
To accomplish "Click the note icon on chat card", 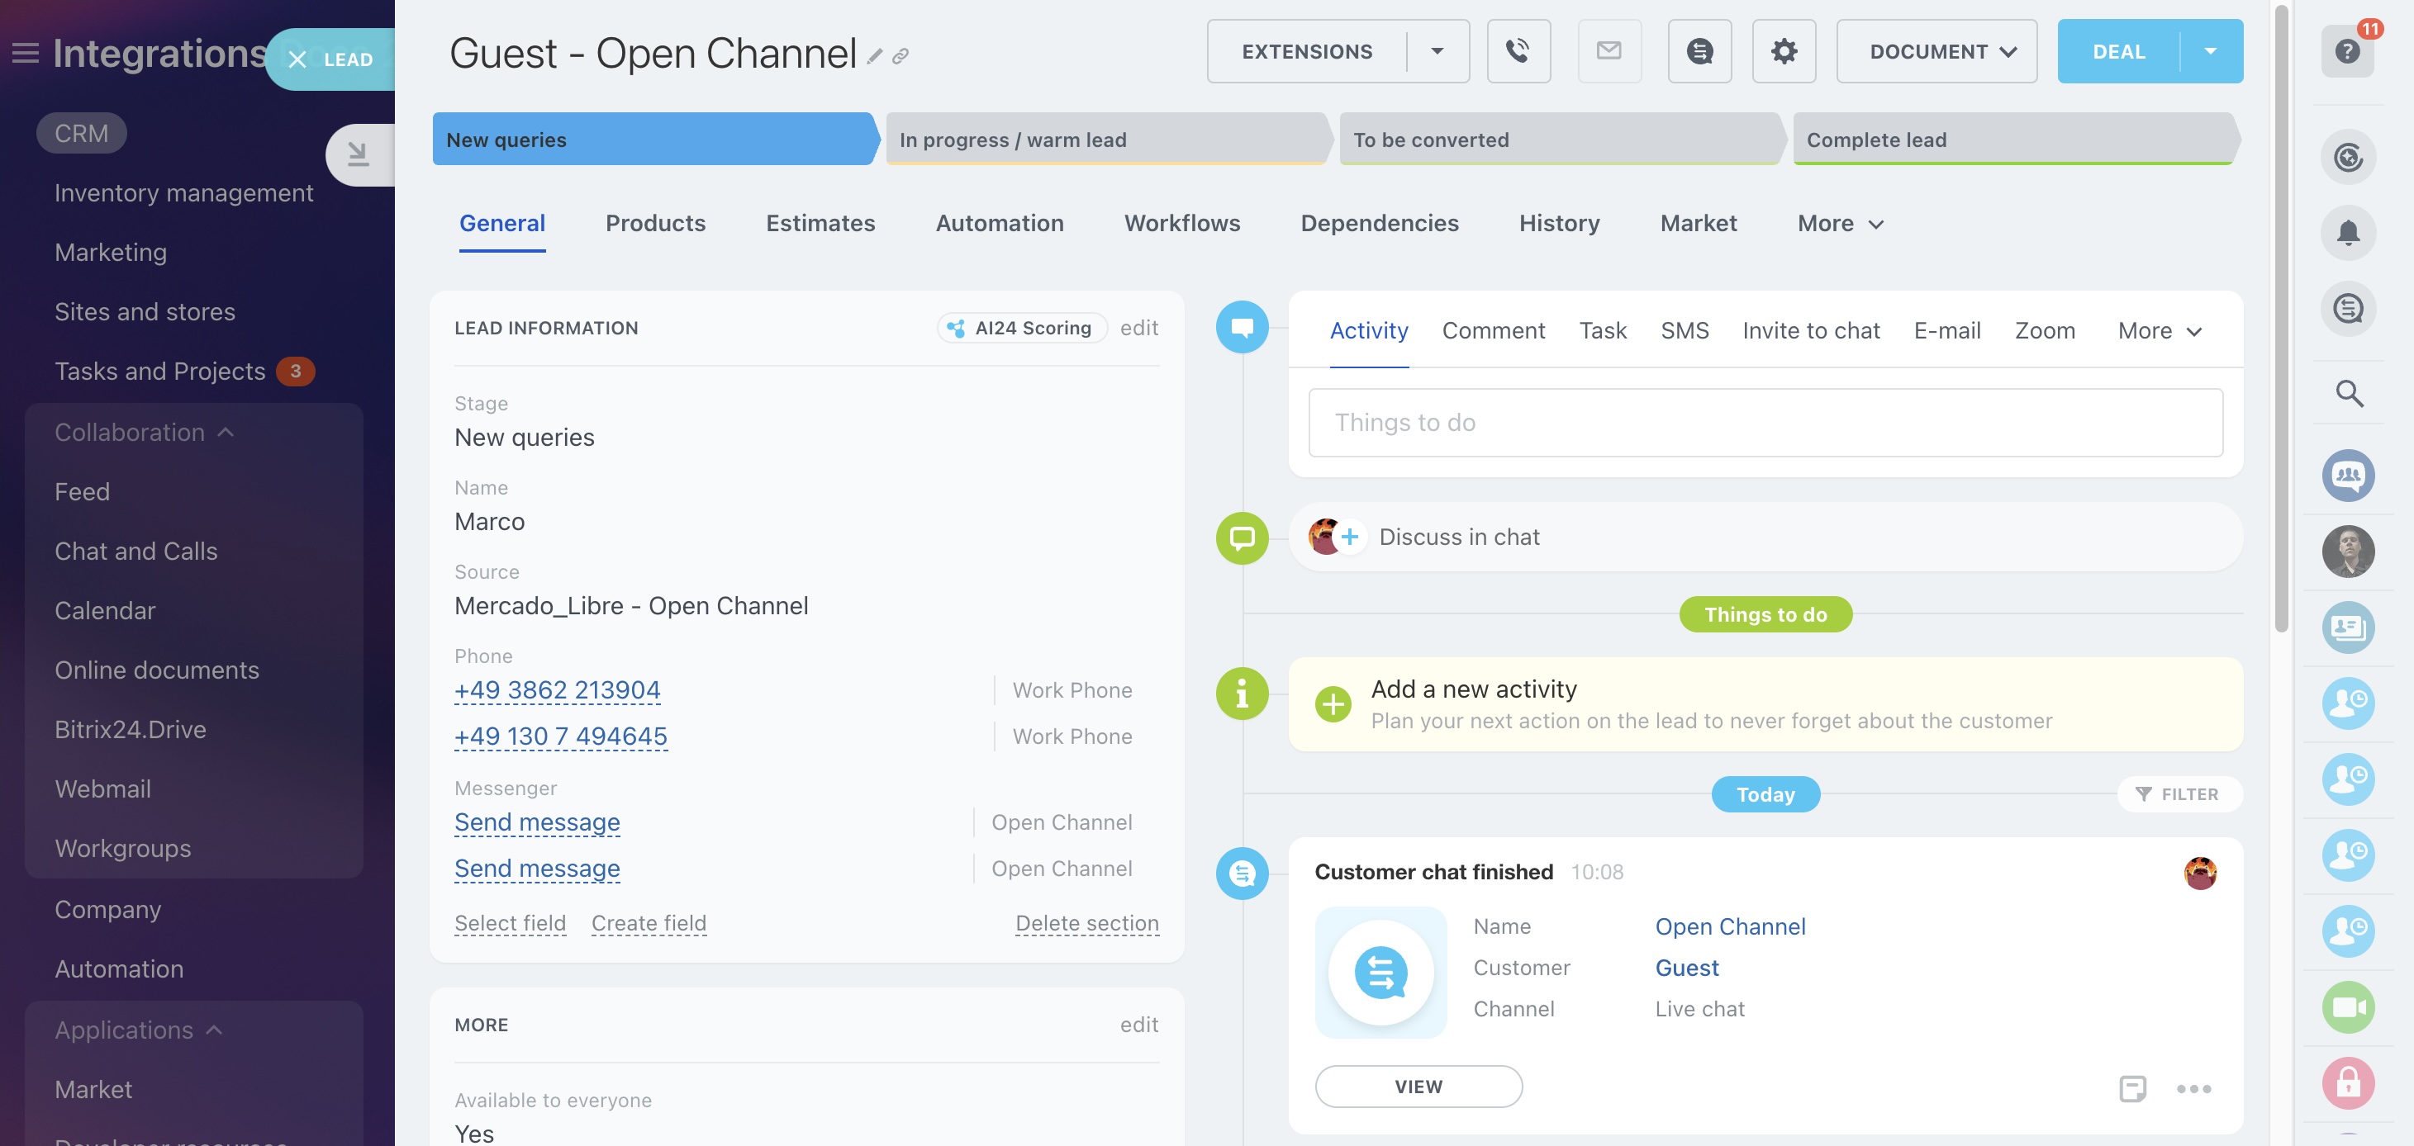I will (2132, 1088).
